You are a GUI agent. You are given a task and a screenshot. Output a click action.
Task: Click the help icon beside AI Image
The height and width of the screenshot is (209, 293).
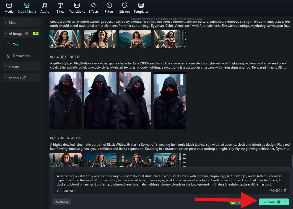click(x=27, y=34)
